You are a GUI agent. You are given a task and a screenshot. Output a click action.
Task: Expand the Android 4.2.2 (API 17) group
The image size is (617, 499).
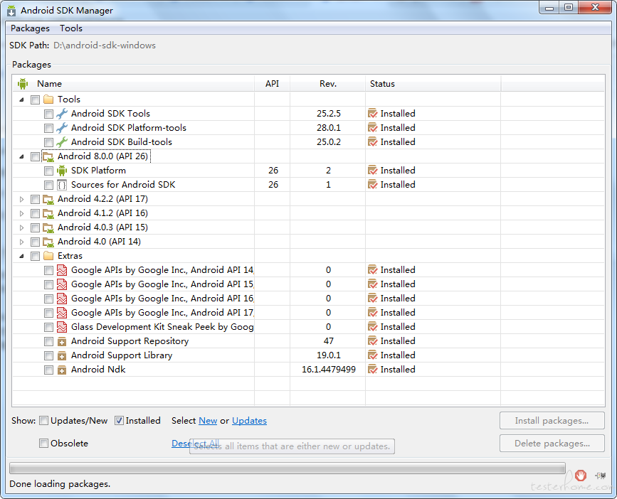tap(21, 200)
